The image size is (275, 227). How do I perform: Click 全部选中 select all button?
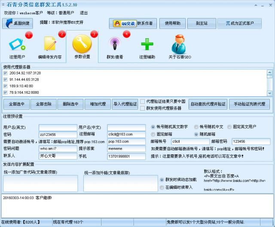click(16, 104)
